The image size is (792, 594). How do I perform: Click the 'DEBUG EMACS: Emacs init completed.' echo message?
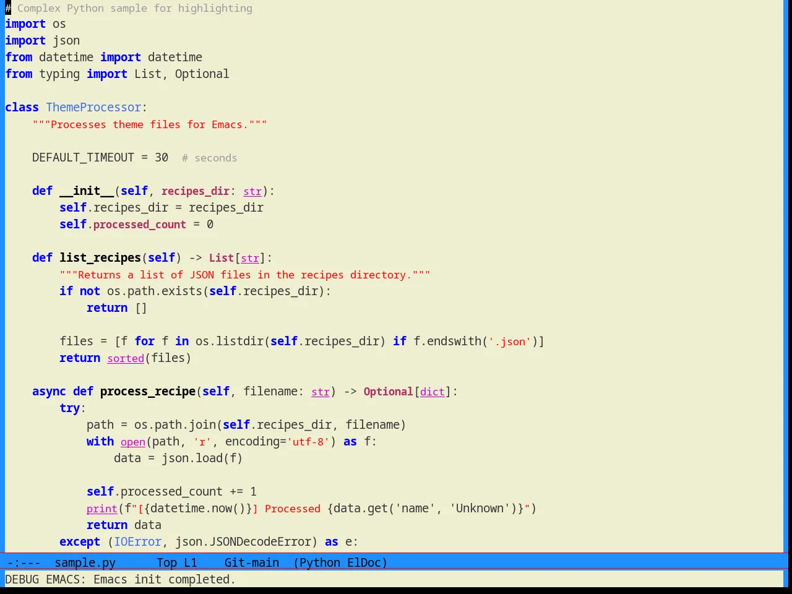point(120,579)
